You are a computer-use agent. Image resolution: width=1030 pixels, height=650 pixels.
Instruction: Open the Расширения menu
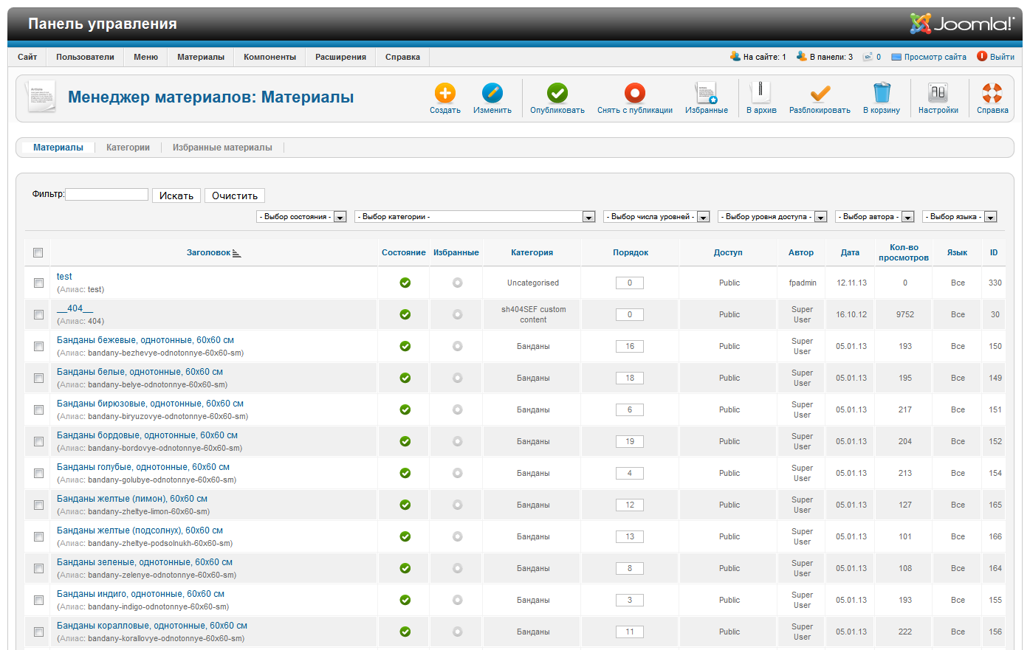click(x=340, y=57)
